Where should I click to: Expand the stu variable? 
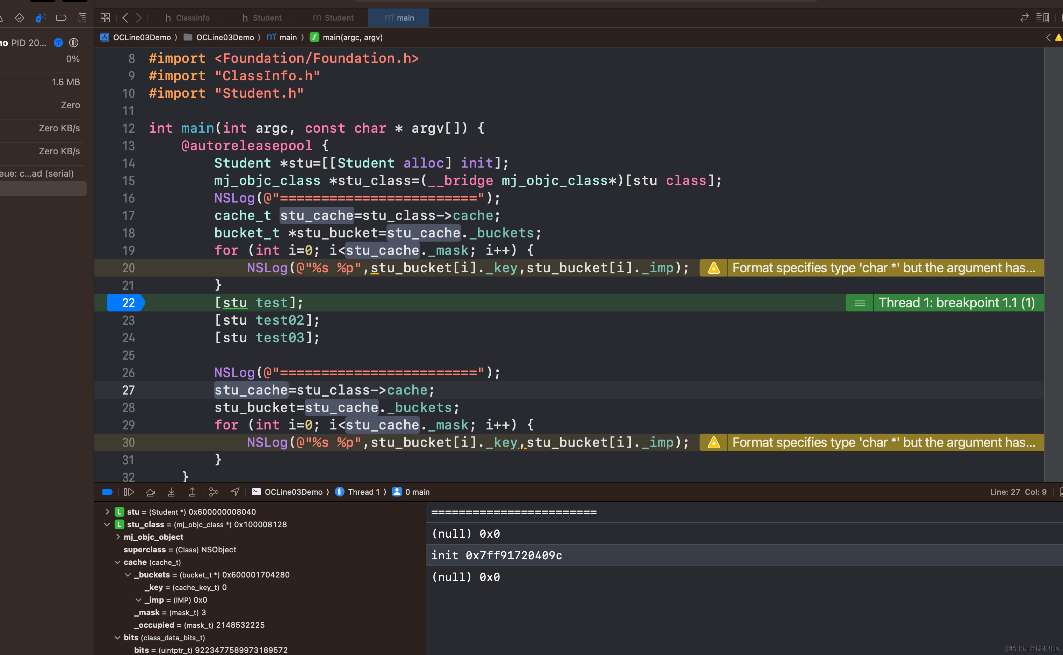[x=107, y=512]
